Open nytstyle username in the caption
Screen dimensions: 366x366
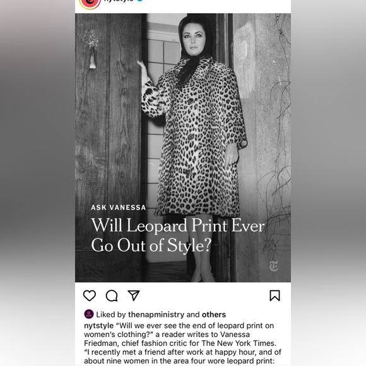pyautogui.click(x=98, y=326)
